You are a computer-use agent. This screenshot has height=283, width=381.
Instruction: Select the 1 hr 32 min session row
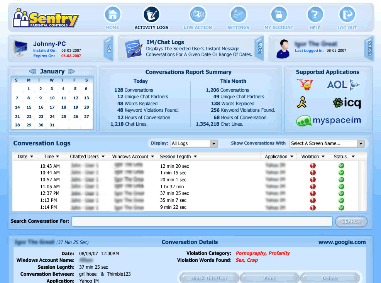(x=185, y=187)
